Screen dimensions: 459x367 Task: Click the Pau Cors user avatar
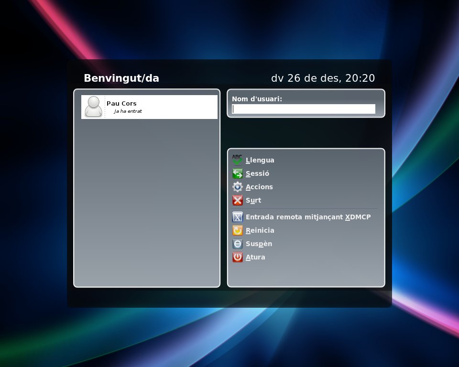[93, 107]
